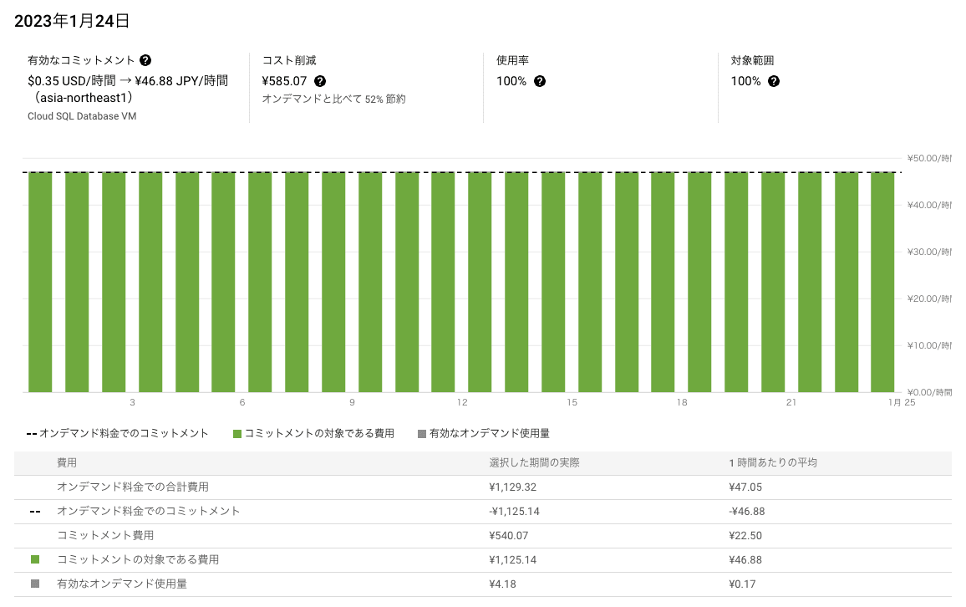Click the ¥540.07 cell
The height and width of the screenshot is (607, 966).
509,536
